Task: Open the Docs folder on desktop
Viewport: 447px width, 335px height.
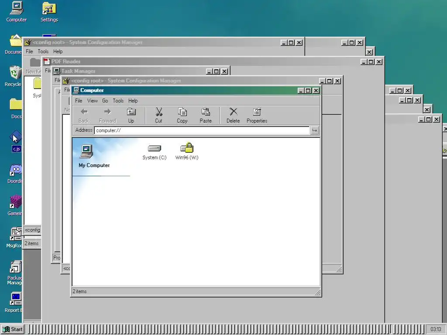Action: click(x=16, y=109)
